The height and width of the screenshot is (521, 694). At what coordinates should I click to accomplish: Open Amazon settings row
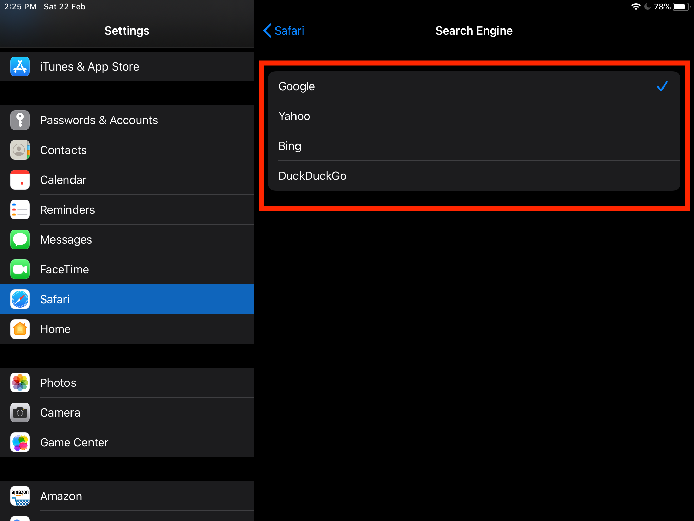click(x=127, y=496)
